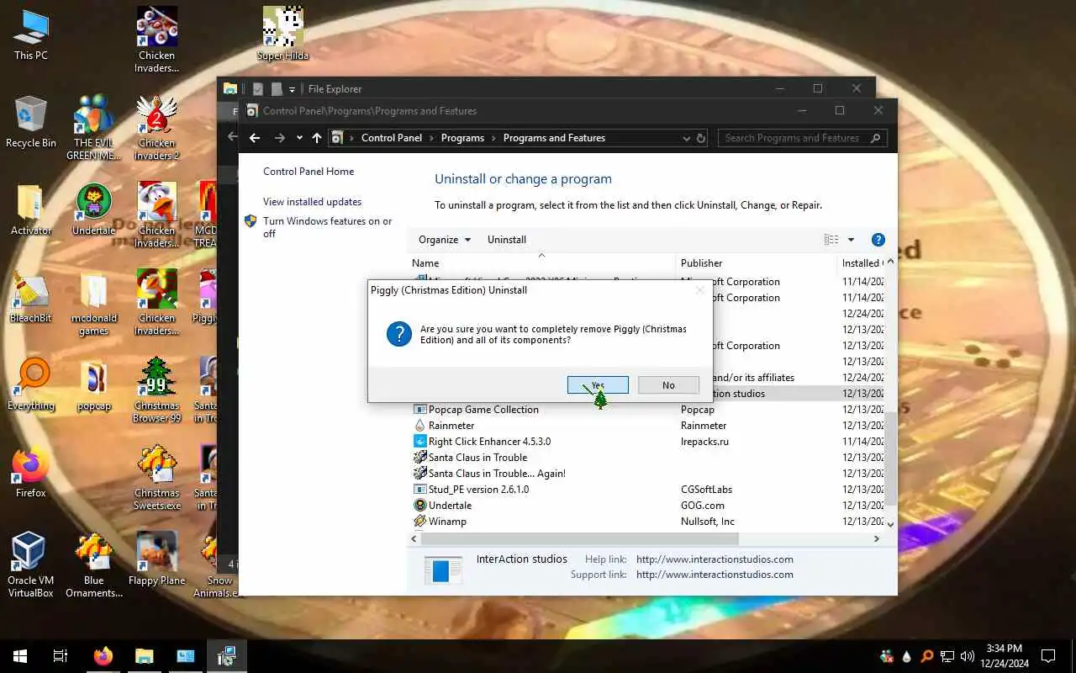Click the vertical scrollbar thumb in list
Viewport: 1076px width, 673px height.
(x=891, y=458)
